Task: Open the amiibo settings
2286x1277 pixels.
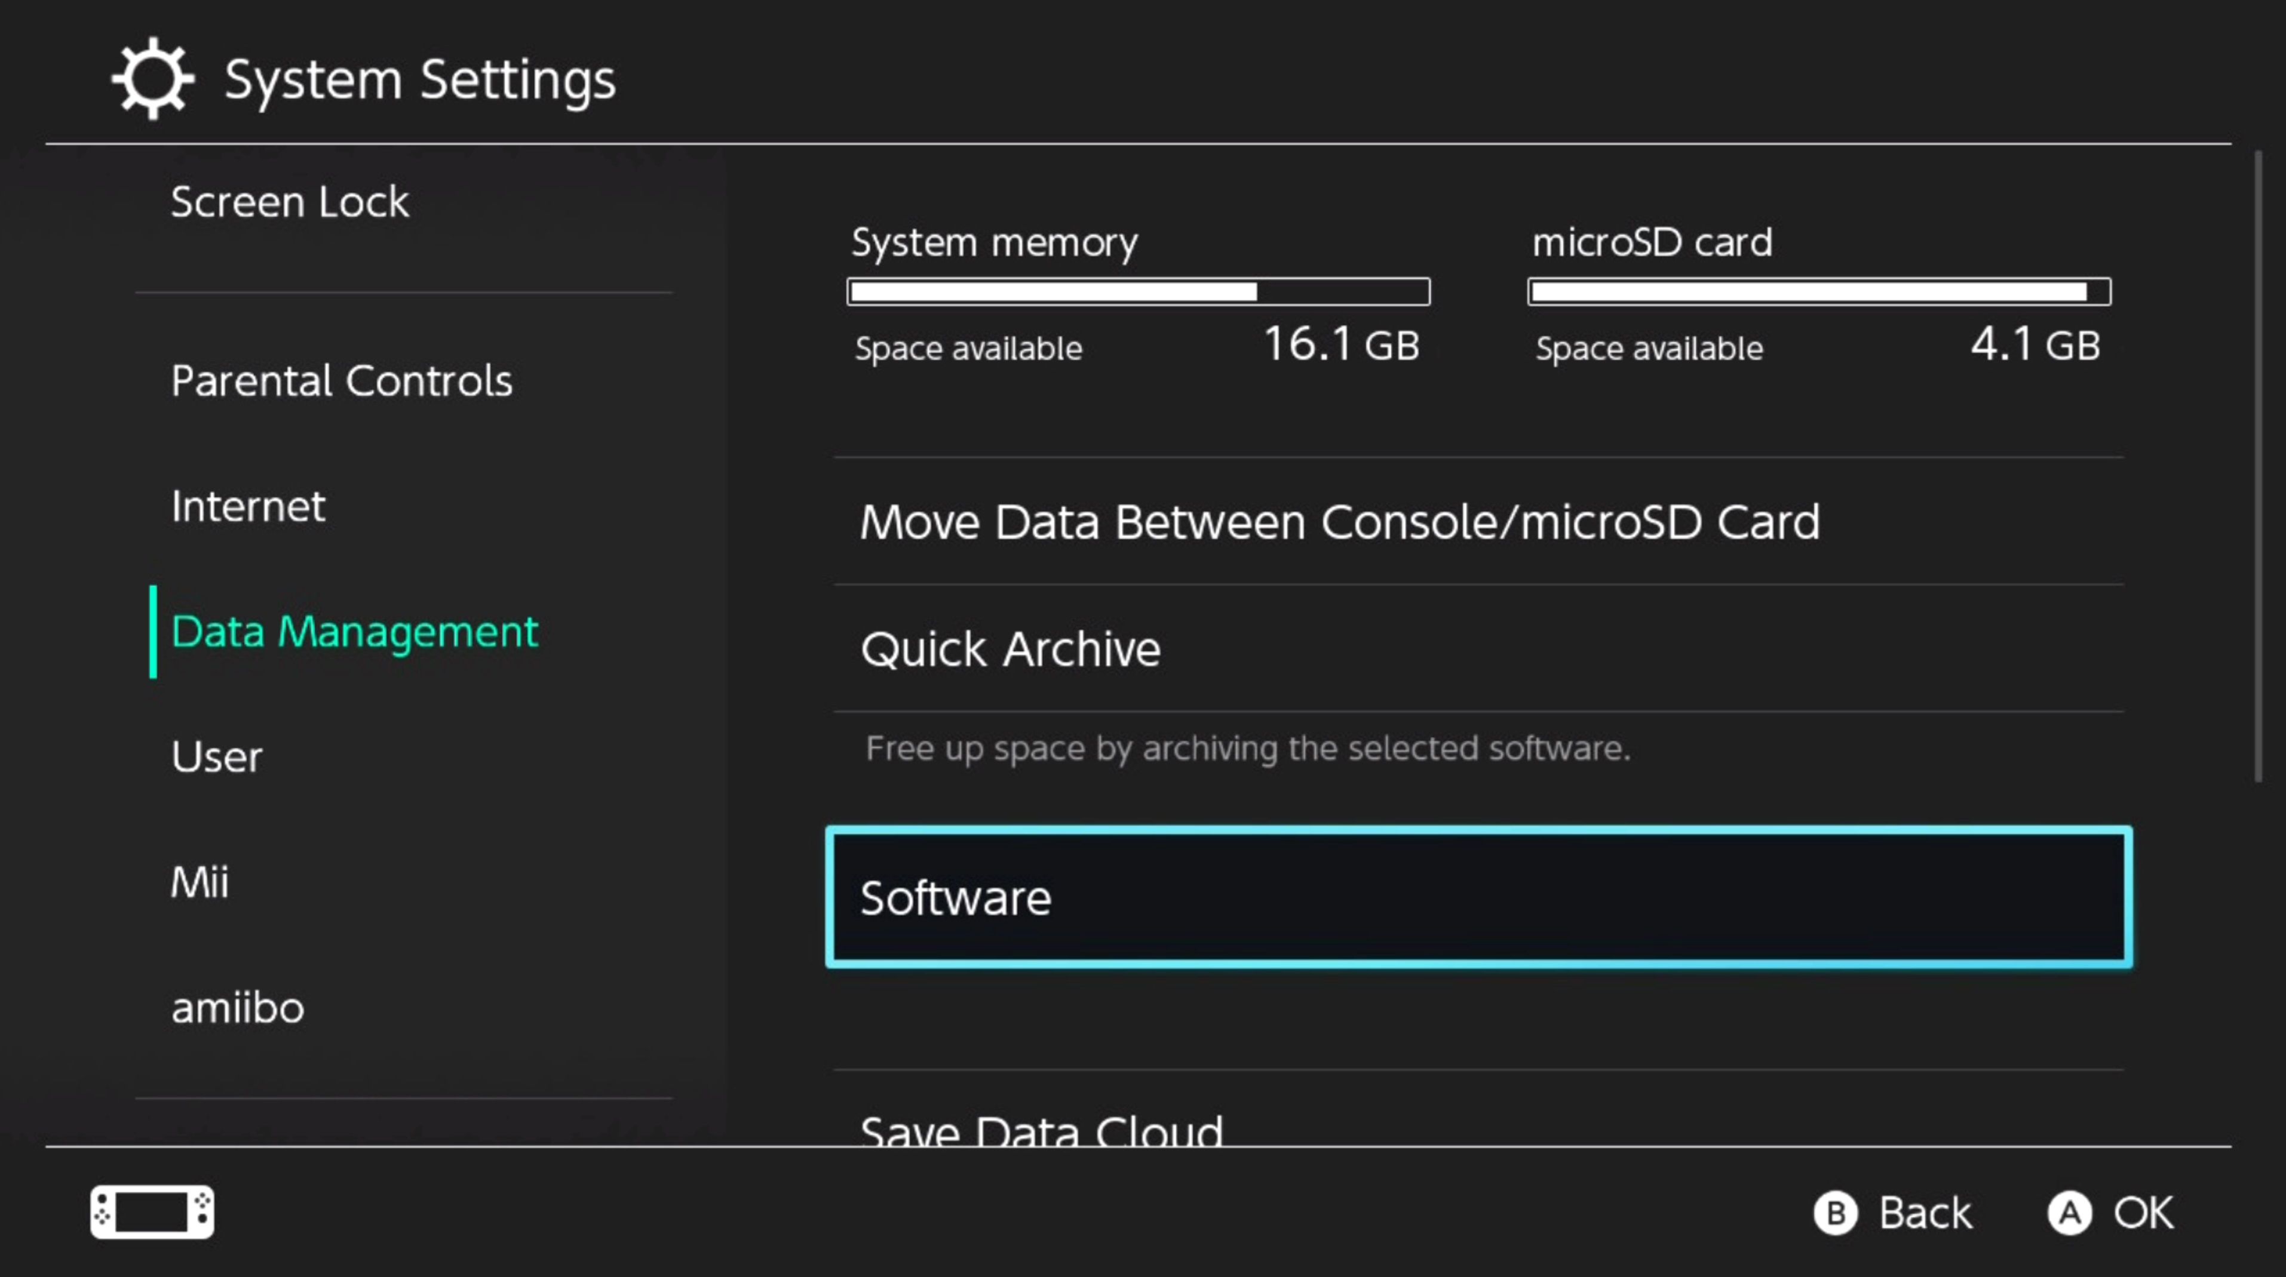Action: click(x=237, y=1007)
